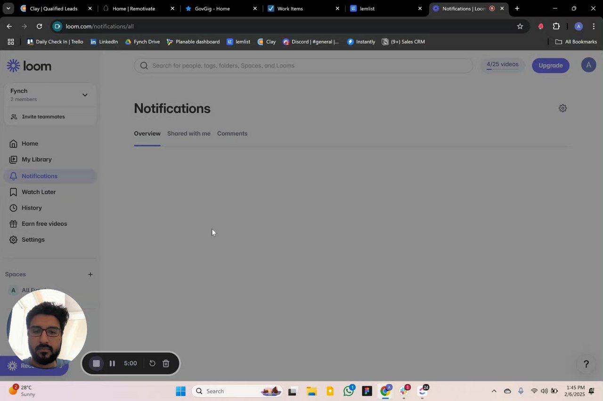The height and width of the screenshot is (401, 603).
Task: Open File Explorer from taskbar
Action: (x=311, y=391)
